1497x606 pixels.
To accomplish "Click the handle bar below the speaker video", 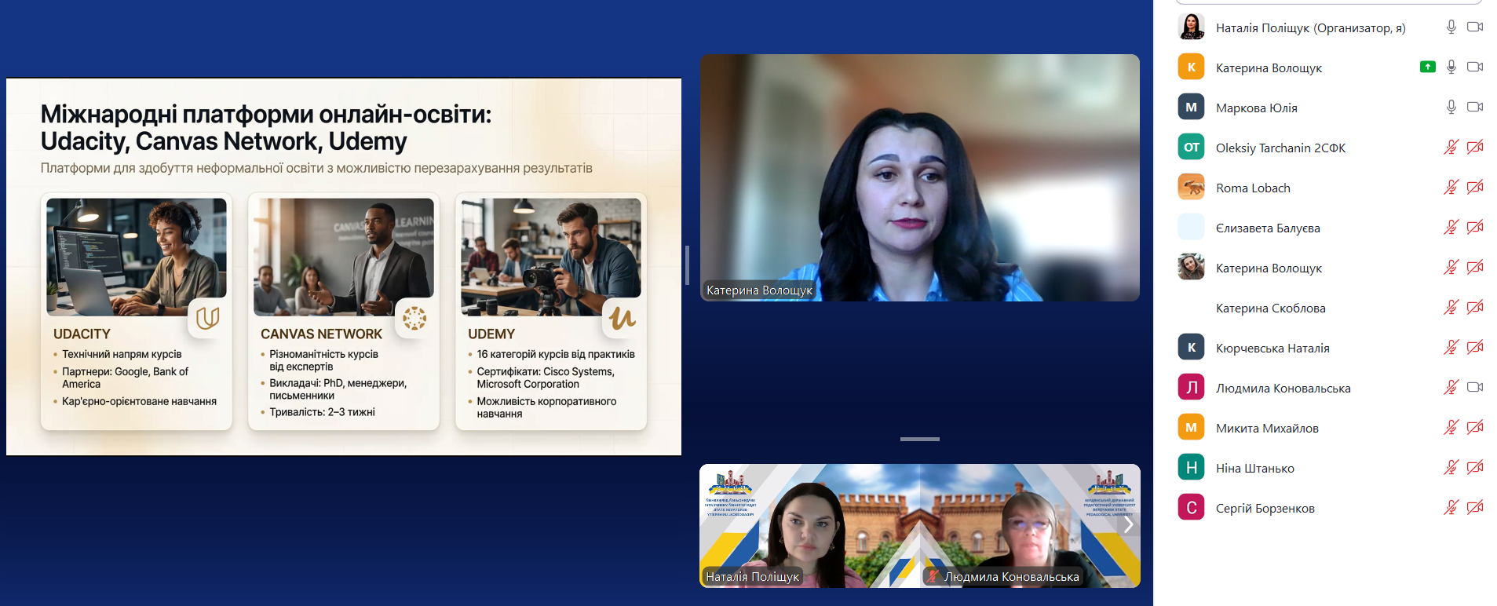I will point(919,439).
